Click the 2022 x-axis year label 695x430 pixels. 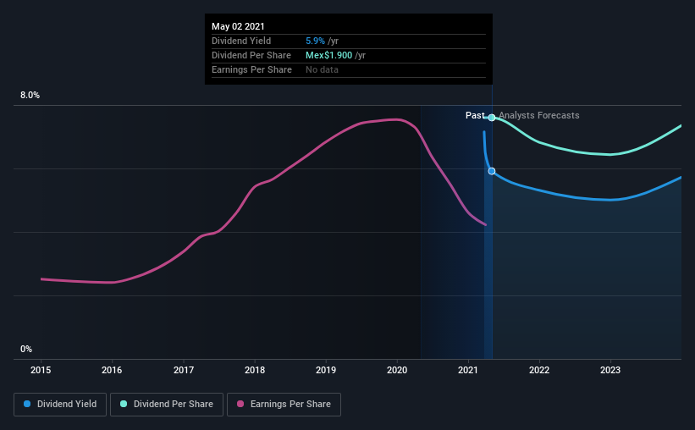pos(539,370)
